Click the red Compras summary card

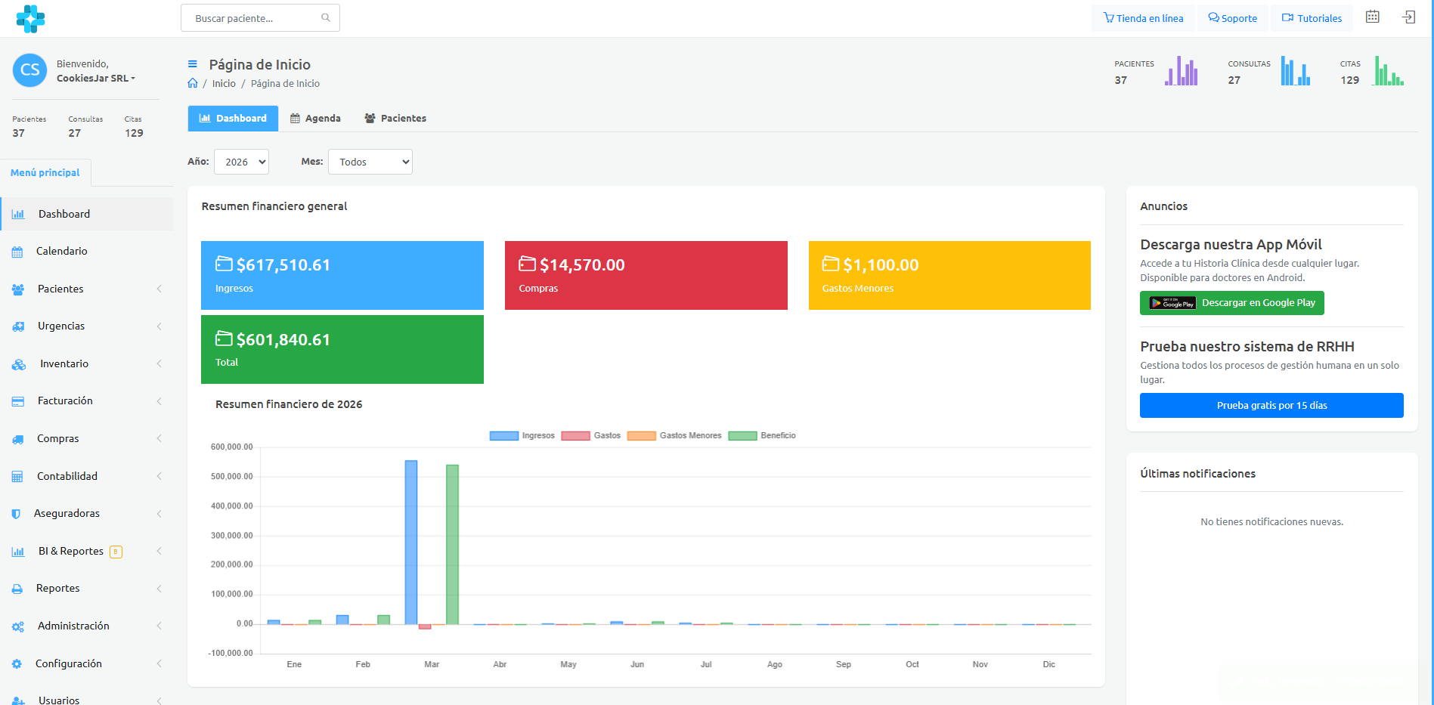pyautogui.click(x=646, y=275)
